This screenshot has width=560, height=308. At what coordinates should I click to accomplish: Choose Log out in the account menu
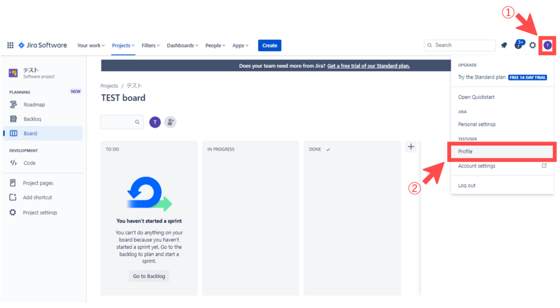466,186
